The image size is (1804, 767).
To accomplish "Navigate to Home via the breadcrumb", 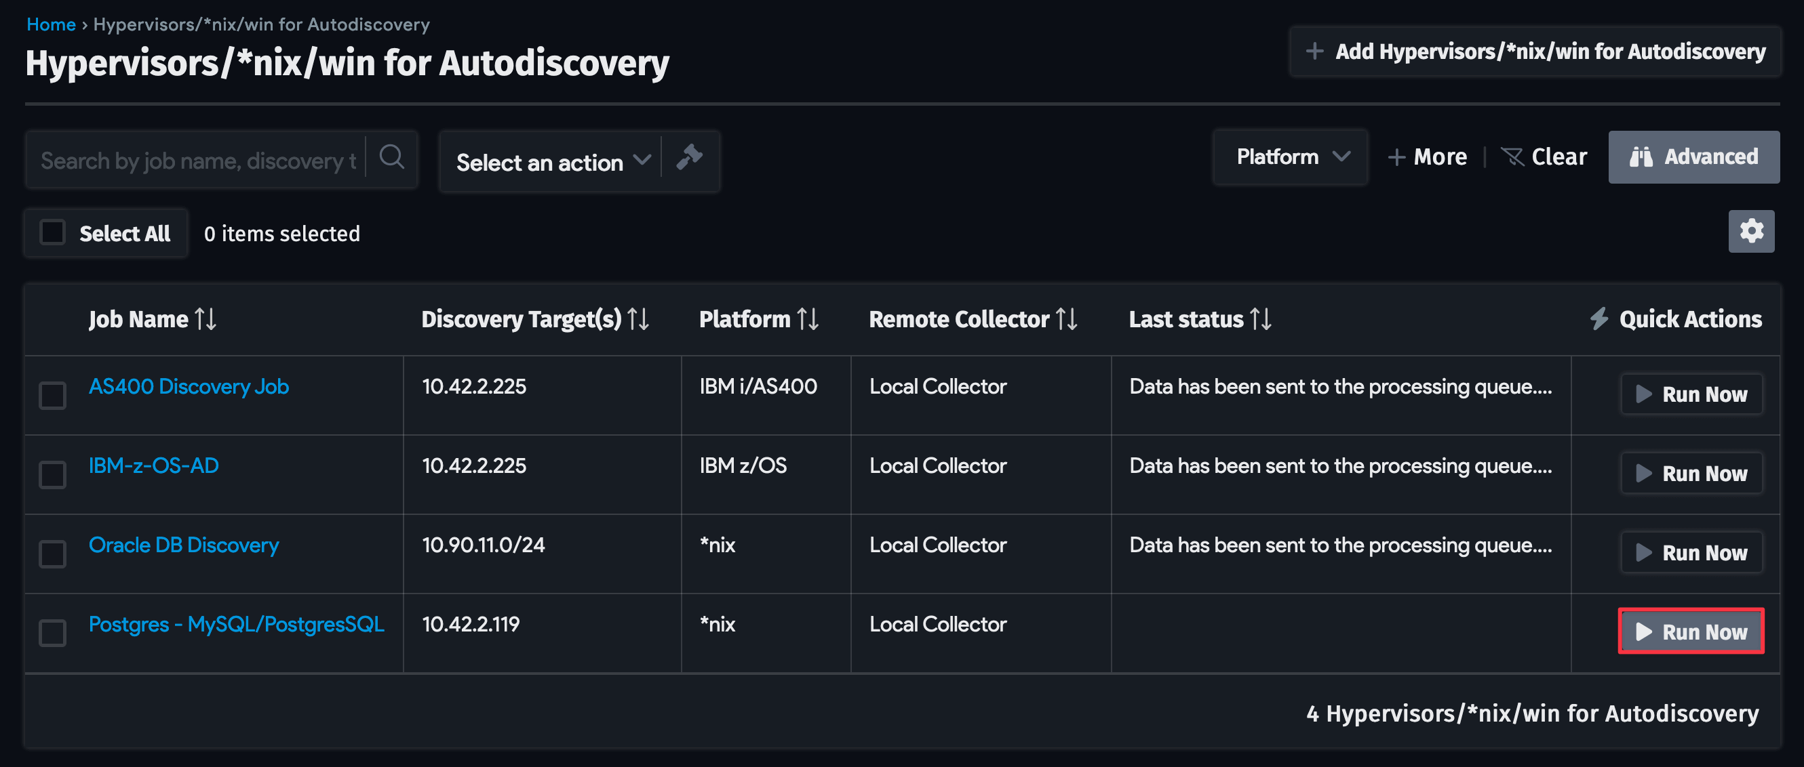I will 50,23.
